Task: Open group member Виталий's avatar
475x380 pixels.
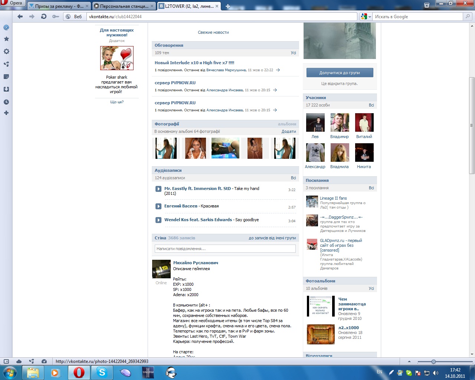Action: [x=364, y=122]
